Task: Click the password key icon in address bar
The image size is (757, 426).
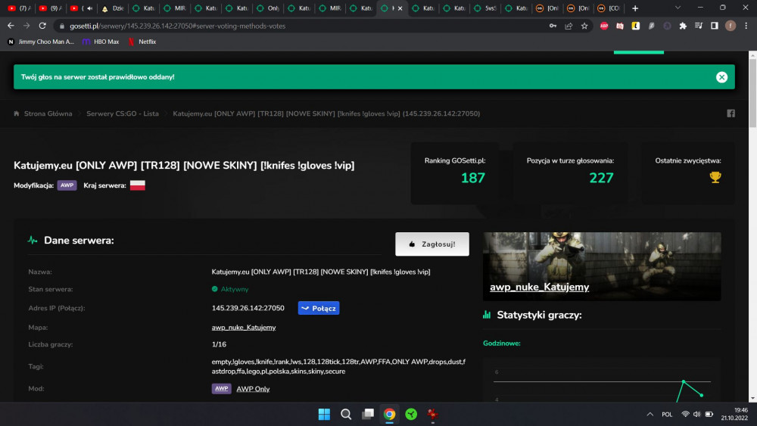Action: [x=553, y=26]
